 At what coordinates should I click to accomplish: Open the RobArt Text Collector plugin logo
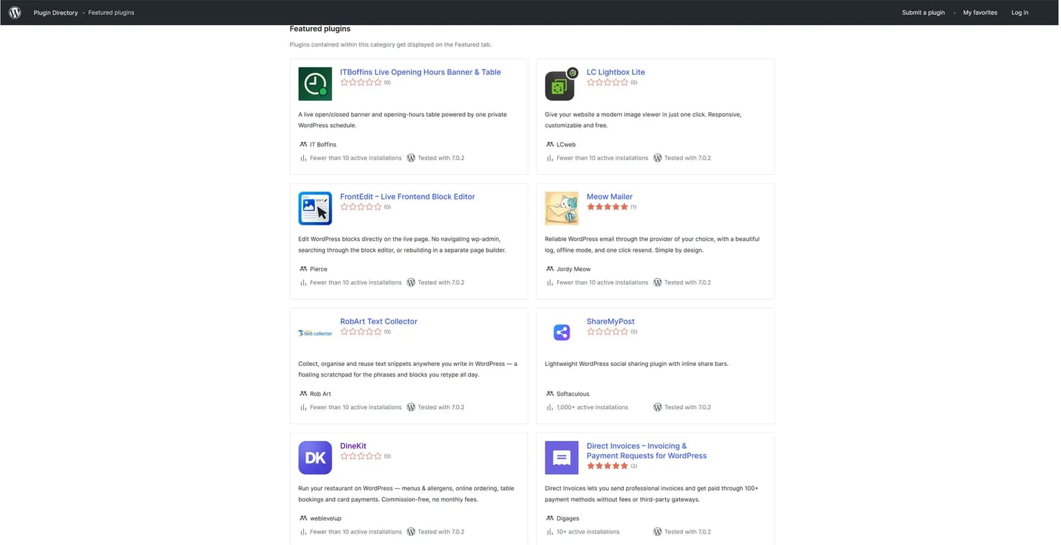pyautogui.click(x=315, y=333)
